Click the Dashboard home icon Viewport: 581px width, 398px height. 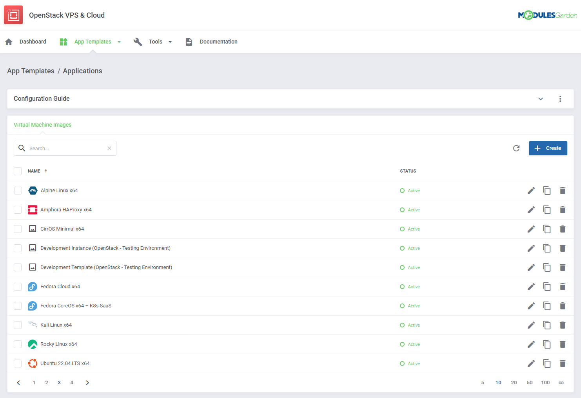8,41
